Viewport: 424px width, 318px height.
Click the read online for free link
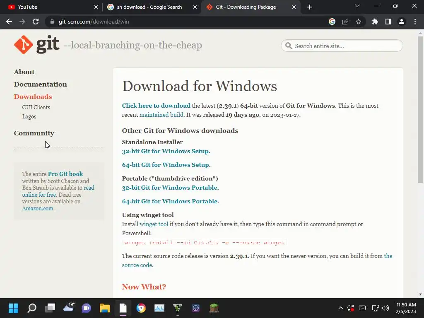(58, 191)
